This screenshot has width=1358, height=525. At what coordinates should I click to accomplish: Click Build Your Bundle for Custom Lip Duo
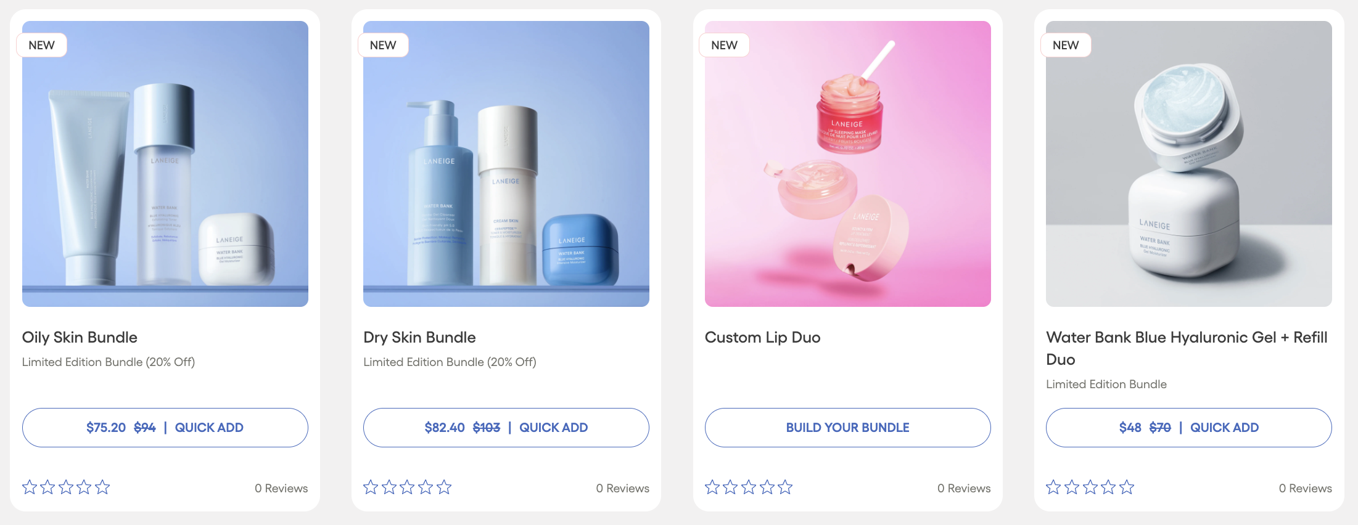tap(848, 428)
